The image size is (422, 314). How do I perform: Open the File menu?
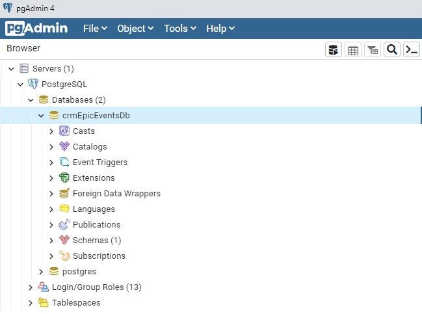(x=95, y=28)
